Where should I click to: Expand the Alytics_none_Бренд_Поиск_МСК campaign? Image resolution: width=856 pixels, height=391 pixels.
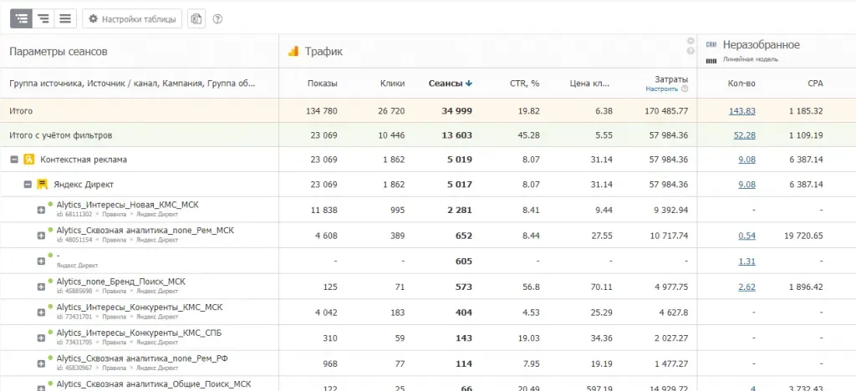(41, 287)
